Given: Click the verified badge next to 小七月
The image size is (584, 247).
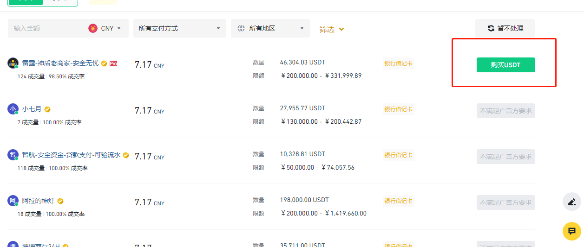Looking at the screenshot, I should [x=47, y=110].
